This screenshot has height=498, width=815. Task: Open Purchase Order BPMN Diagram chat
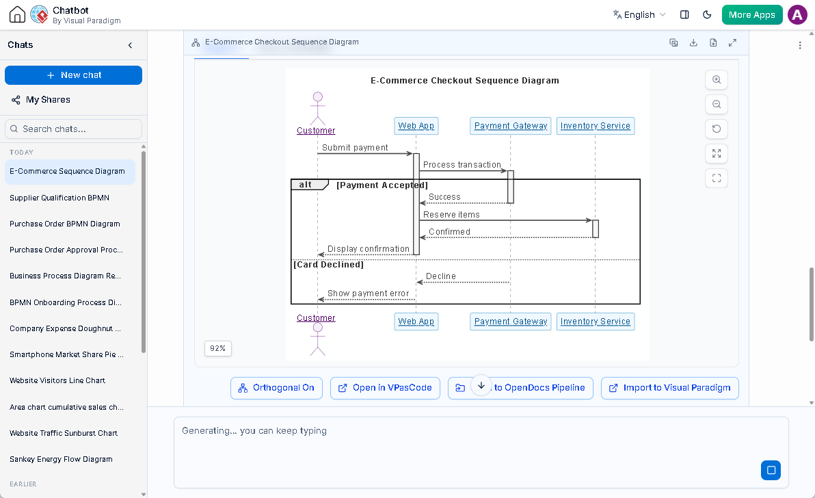coord(70,224)
